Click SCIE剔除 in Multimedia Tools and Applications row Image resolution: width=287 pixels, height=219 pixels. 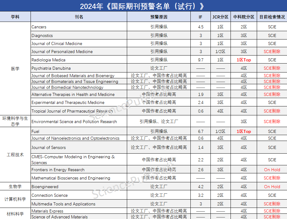(272, 204)
